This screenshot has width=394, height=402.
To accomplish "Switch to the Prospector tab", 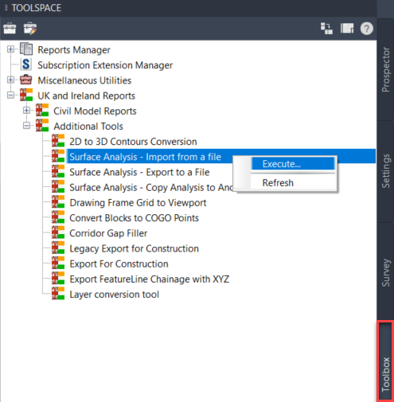I will click(x=385, y=69).
